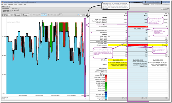Jump to start with left arrow-bar icon
Viewport: 172px width, 103px height.
12,15
